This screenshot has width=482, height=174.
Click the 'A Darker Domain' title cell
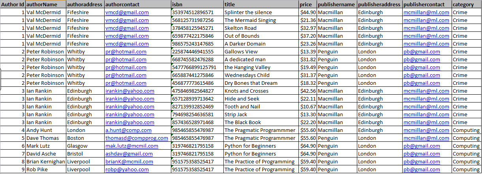(x=261, y=44)
